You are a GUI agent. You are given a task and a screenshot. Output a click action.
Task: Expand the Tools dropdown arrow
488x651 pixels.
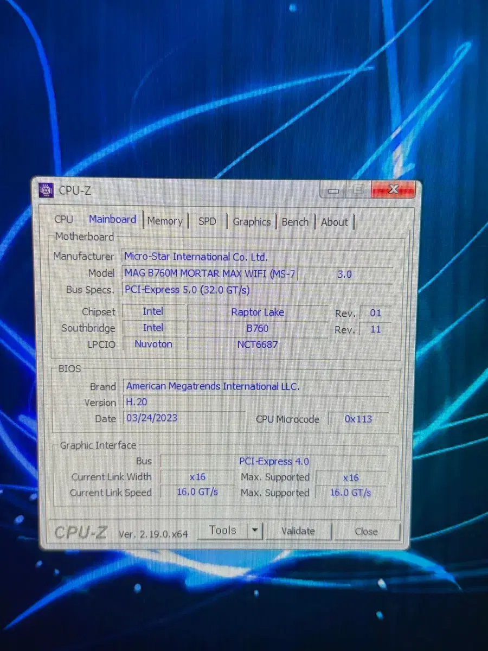point(256,531)
